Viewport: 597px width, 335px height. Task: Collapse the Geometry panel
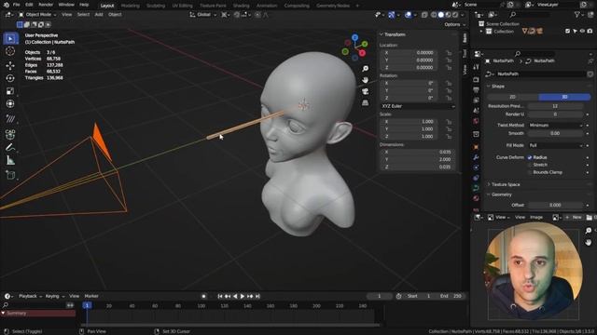tap(501, 194)
